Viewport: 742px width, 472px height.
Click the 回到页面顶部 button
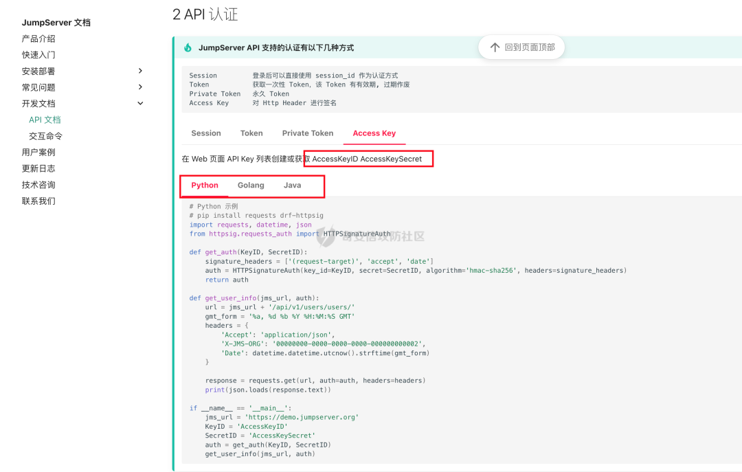(x=521, y=47)
